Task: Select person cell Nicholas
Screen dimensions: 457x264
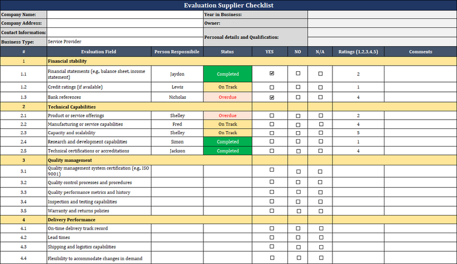Action: 177,97
